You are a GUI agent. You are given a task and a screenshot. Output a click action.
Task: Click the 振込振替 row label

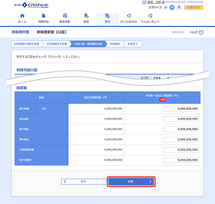point(24,109)
